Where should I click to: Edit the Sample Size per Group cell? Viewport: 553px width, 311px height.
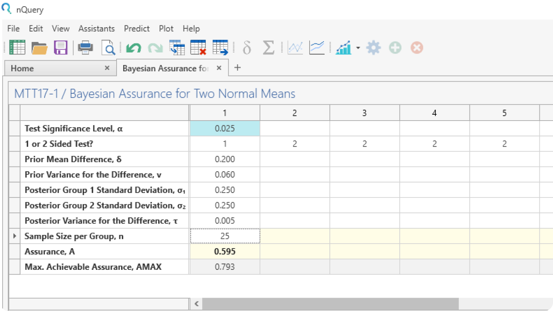(225, 236)
